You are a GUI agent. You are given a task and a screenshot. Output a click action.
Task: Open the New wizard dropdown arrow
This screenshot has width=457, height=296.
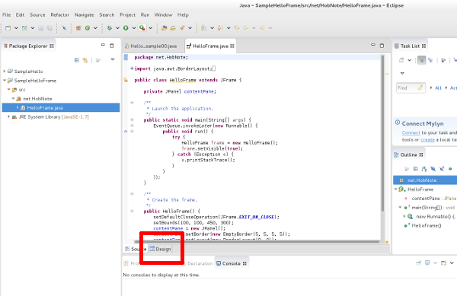point(16,28)
